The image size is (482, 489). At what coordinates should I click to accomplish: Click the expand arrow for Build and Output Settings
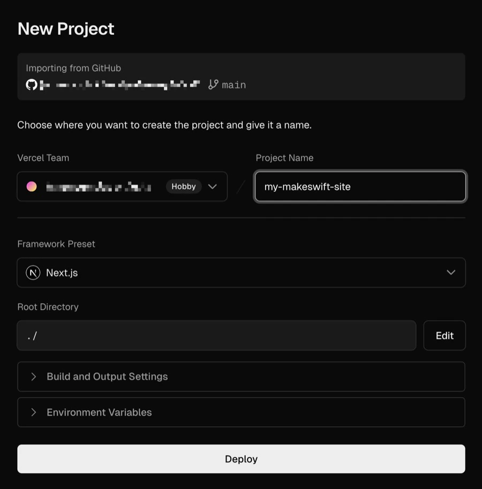point(34,376)
